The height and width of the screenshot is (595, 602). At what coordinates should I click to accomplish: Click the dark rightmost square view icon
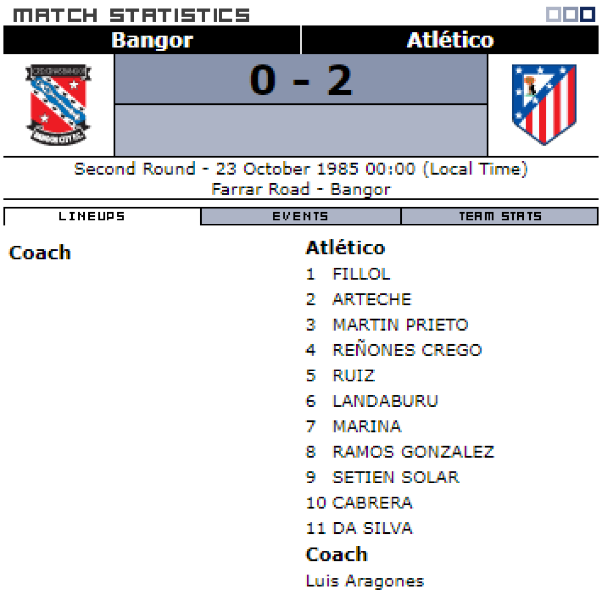click(x=587, y=15)
